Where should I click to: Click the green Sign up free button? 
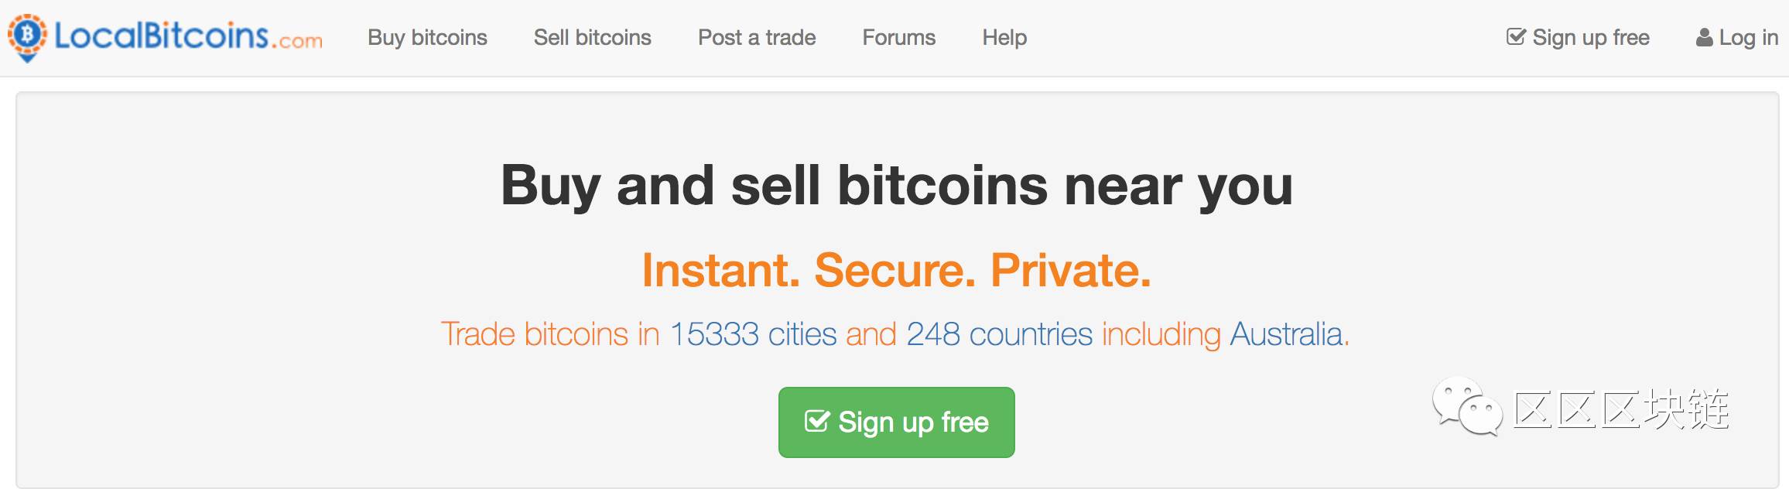[x=896, y=422]
